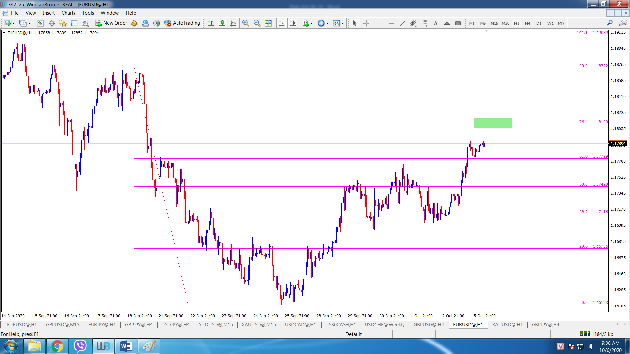Open Microsoft Word from the taskbar
Viewport: 630px width, 354px height.
click(126, 346)
